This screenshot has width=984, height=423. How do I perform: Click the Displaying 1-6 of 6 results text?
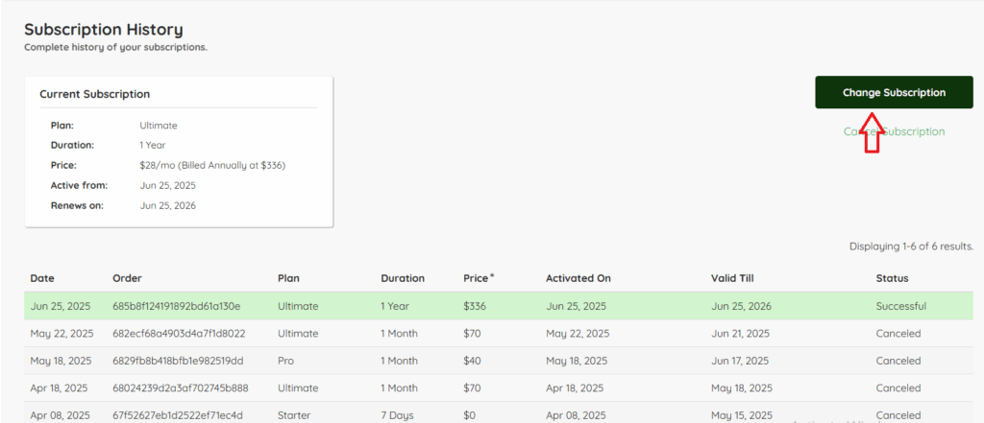(911, 247)
